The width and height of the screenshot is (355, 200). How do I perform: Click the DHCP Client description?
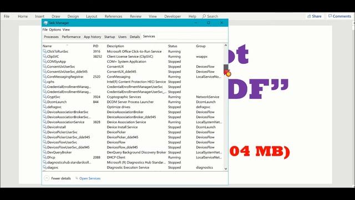coord(116,157)
